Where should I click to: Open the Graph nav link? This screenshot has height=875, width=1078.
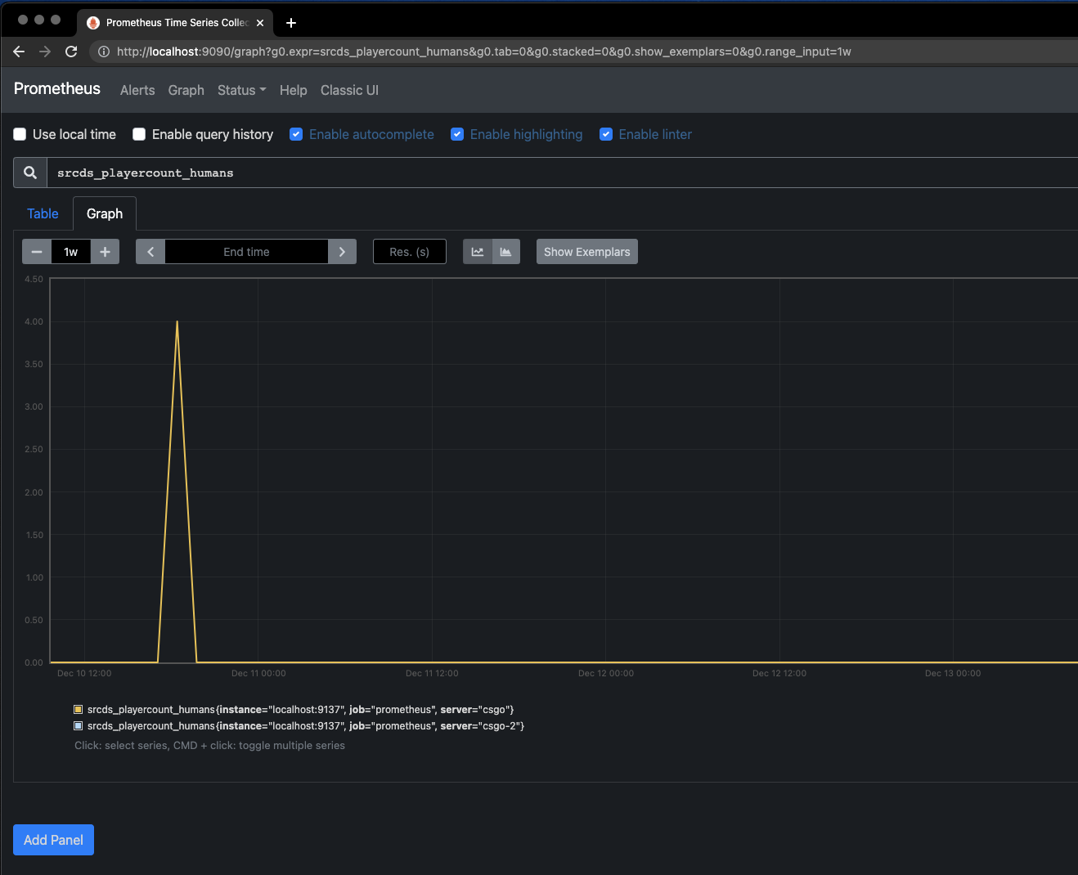(186, 90)
